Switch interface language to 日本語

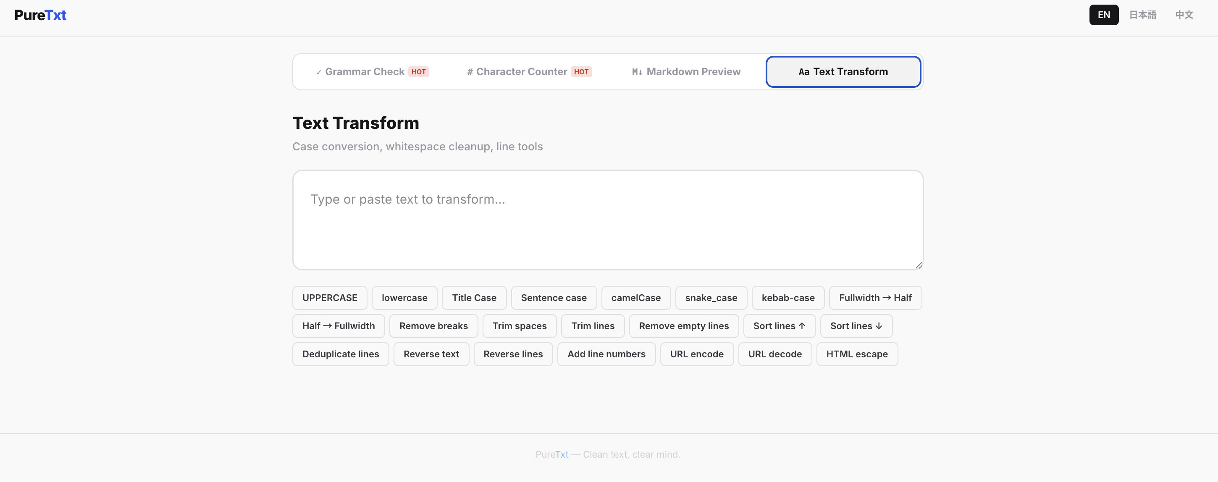click(1143, 15)
